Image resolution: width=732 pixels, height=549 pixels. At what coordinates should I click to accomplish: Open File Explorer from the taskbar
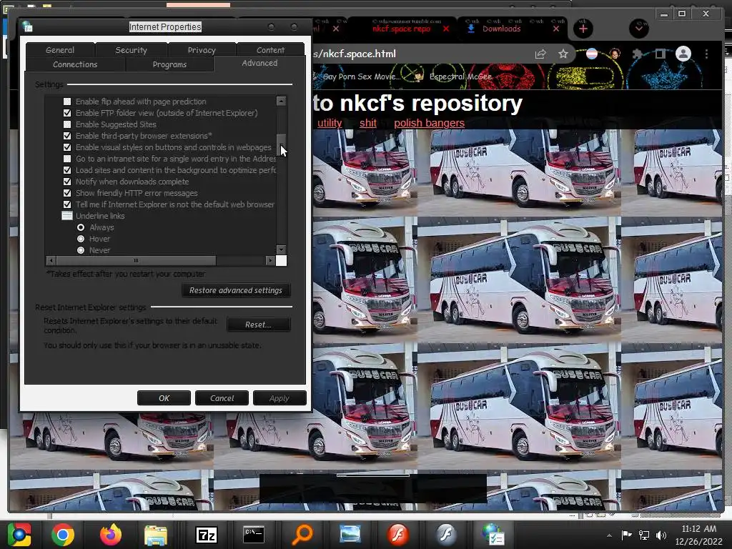pyautogui.click(x=156, y=535)
